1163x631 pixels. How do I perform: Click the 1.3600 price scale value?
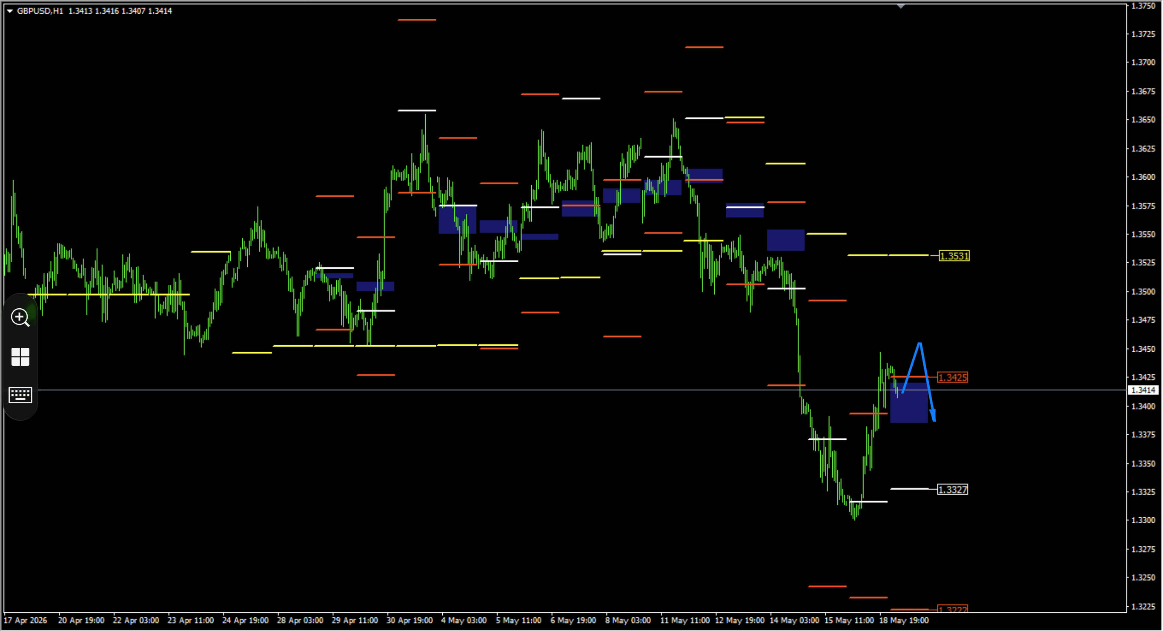(1143, 177)
